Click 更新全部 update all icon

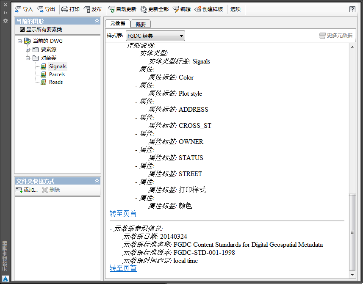[144, 9]
